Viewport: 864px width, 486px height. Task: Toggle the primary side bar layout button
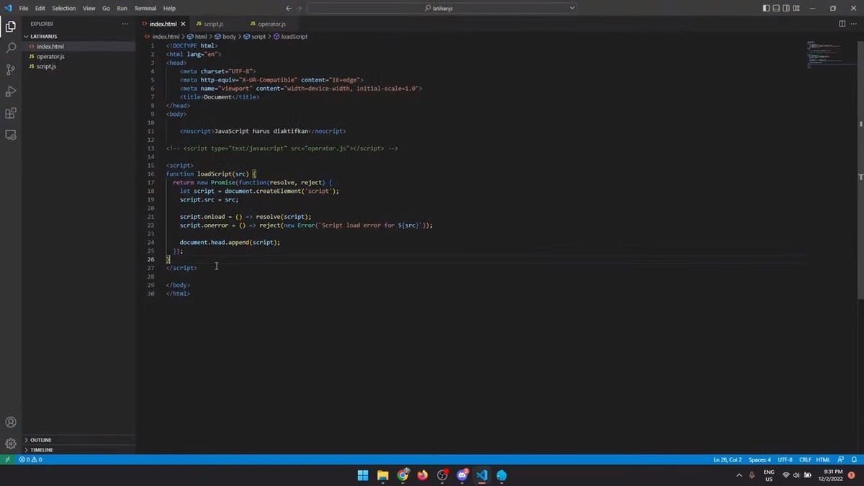click(766, 8)
